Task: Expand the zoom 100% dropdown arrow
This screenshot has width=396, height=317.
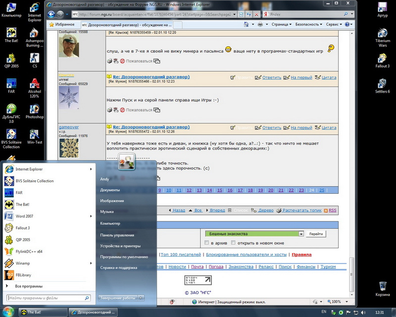Action: (x=347, y=302)
